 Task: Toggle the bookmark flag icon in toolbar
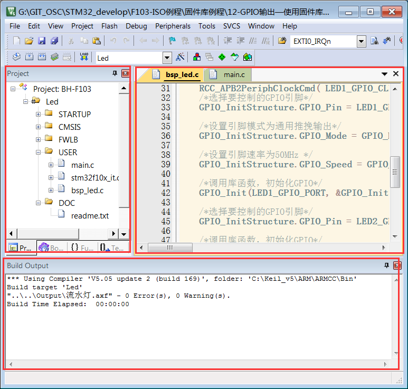pos(172,41)
